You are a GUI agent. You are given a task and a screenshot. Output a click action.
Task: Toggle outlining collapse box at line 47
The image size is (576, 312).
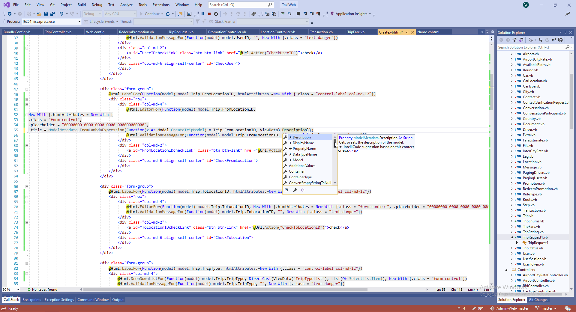(26, 89)
